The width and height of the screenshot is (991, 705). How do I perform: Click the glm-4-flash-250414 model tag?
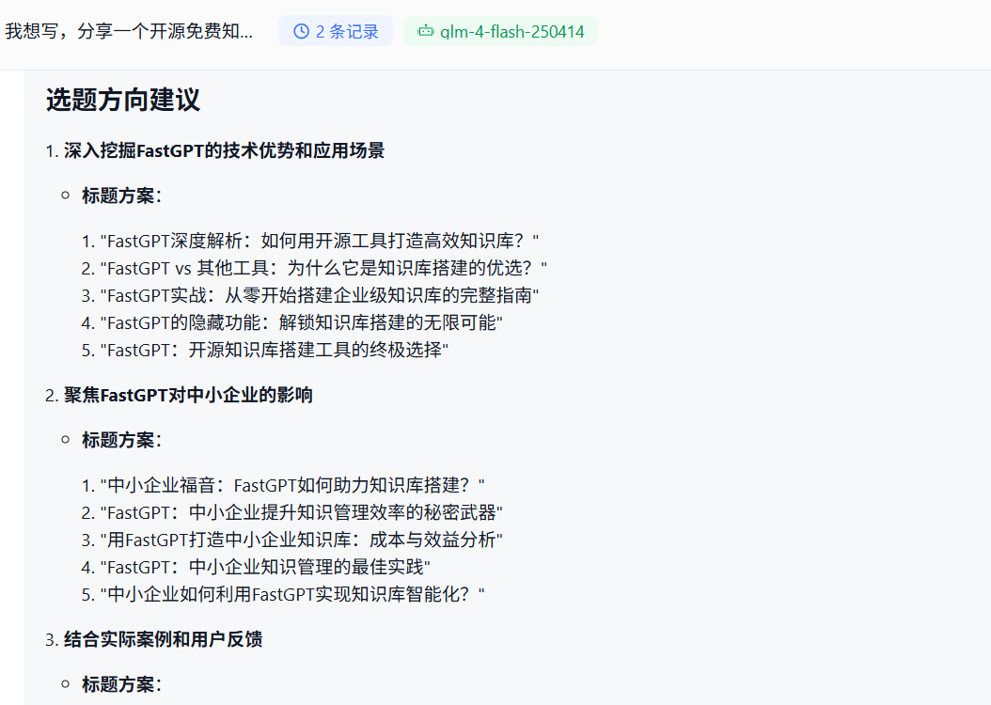pos(500,31)
